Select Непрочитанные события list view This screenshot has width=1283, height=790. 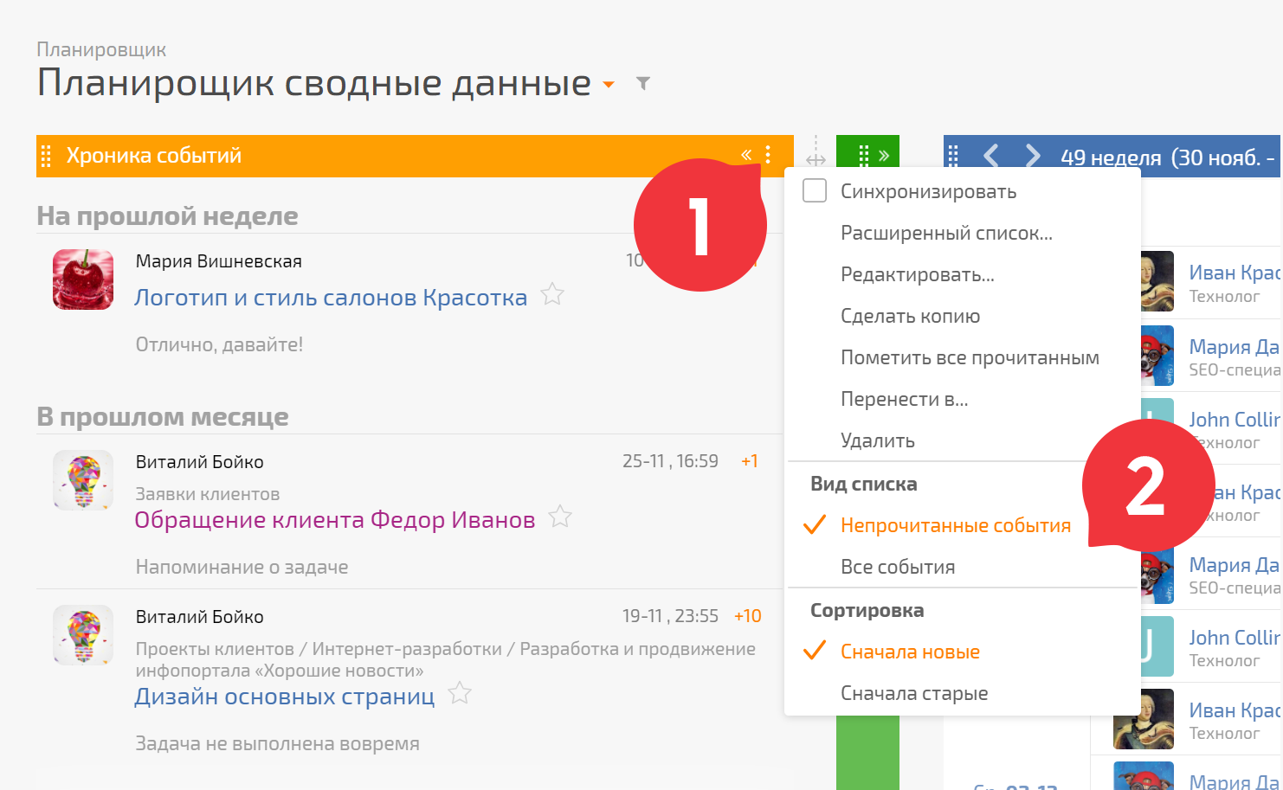pos(956,525)
